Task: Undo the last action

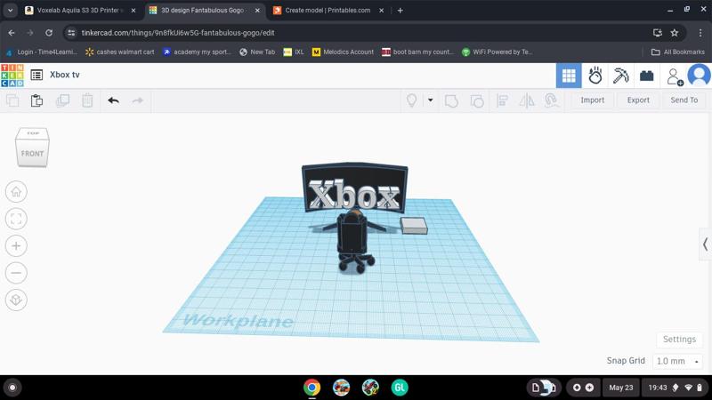Action: pyautogui.click(x=114, y=100)
